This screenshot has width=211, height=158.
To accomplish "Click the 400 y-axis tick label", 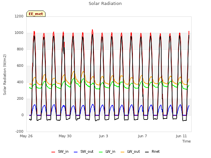I will (x=20, y=82).
